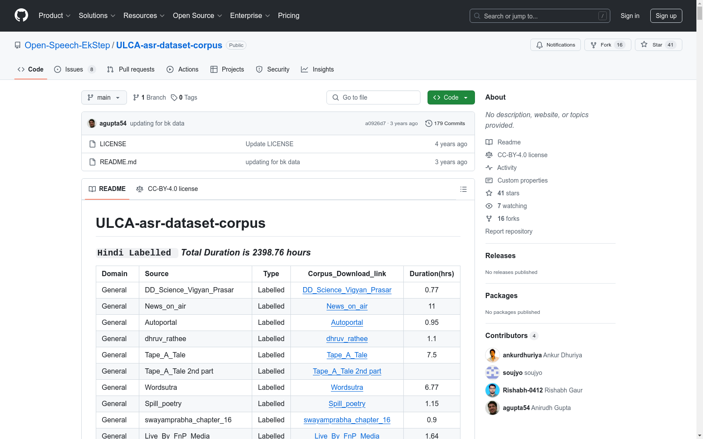Switch to the Code tab
This screenshot has height=439, width=703.
30,69
